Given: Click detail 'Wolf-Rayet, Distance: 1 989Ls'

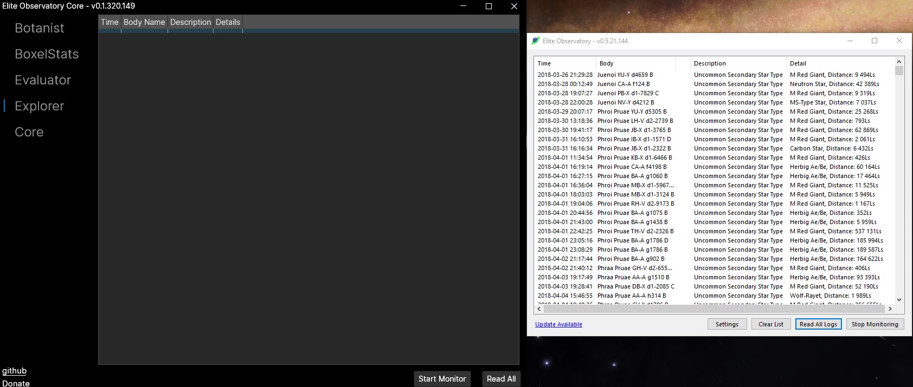Looking at the screenshot, I should click(831, 296).
